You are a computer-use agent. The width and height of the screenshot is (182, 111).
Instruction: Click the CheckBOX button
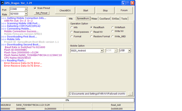point(65,11)
